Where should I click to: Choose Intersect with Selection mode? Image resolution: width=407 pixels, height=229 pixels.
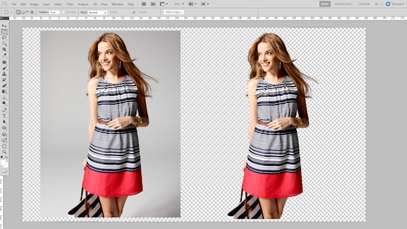point(32,12)
